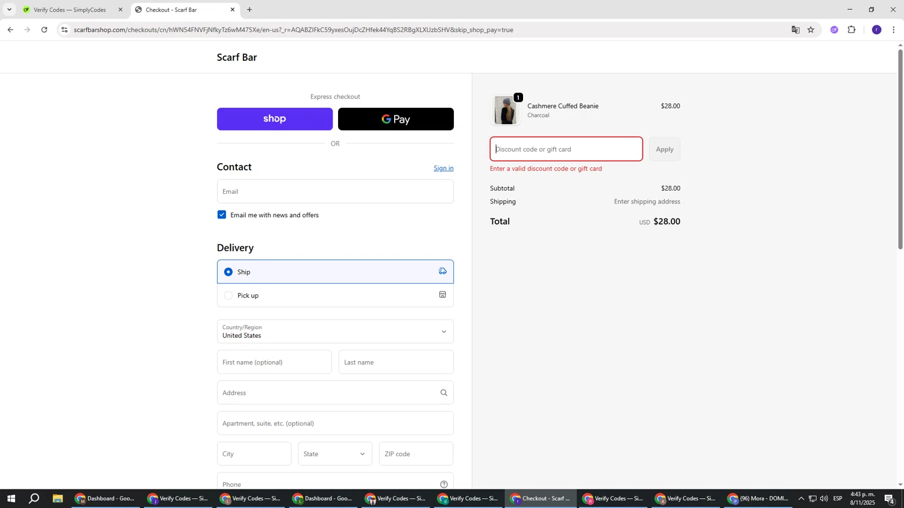Click the Enter a valid discount code error
904x508 pixels.
(545, 169)
